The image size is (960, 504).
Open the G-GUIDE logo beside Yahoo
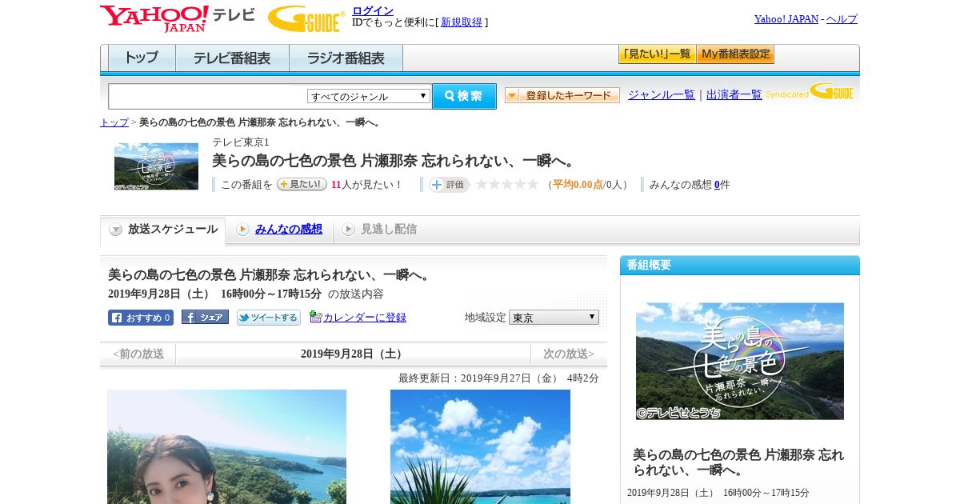306,18
